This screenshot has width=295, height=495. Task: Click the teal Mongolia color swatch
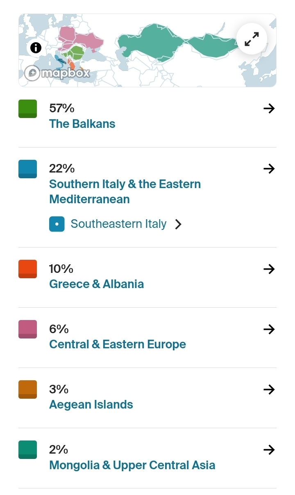pyautogui.click(x=27, y=450)
